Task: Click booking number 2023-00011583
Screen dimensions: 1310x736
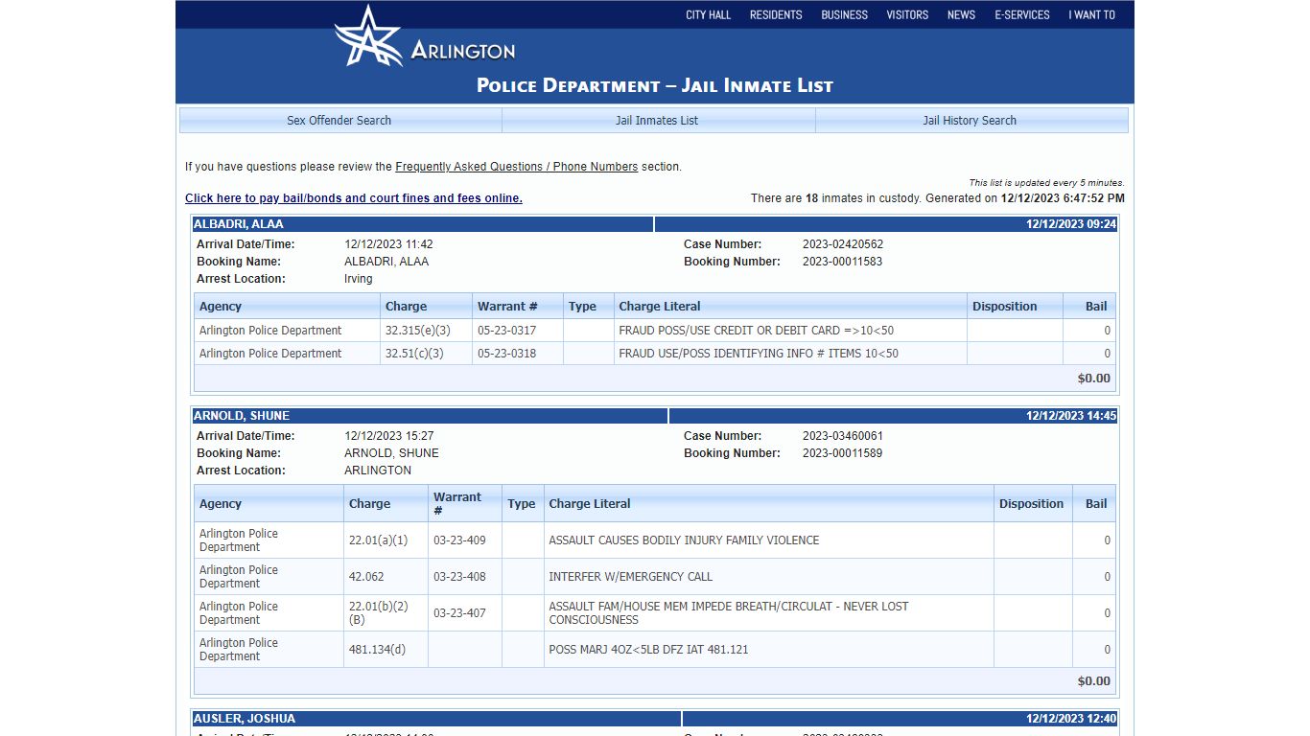Action: [x=843, y=262]
